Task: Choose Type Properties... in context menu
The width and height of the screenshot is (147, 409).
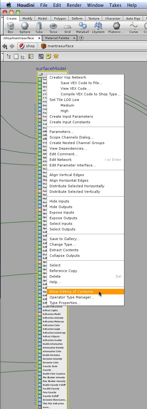Action: (85, 303)
